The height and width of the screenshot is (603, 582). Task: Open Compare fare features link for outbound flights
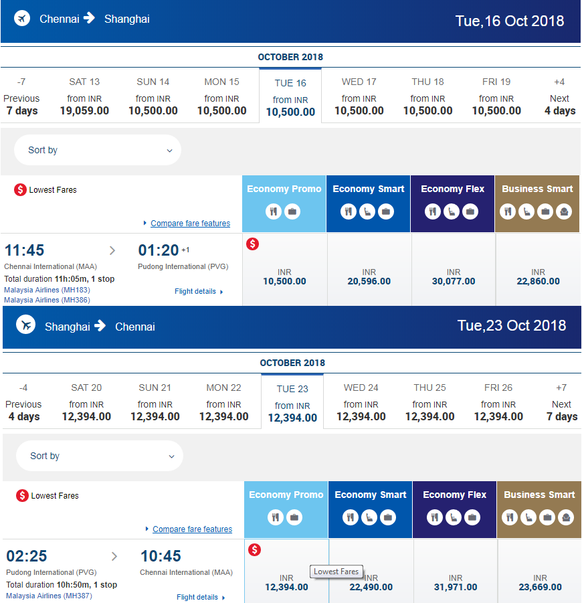click(190, 223)
